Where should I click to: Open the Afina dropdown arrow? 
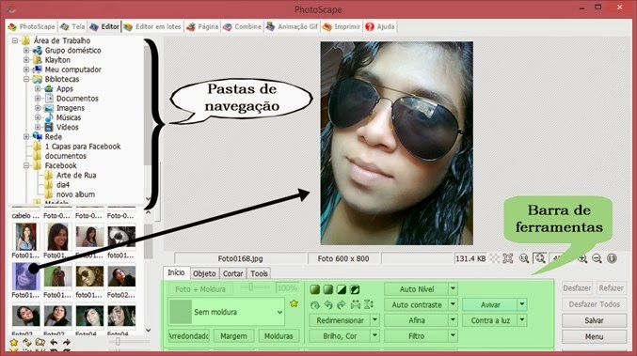pyautogui.click(x=453, y=320)
